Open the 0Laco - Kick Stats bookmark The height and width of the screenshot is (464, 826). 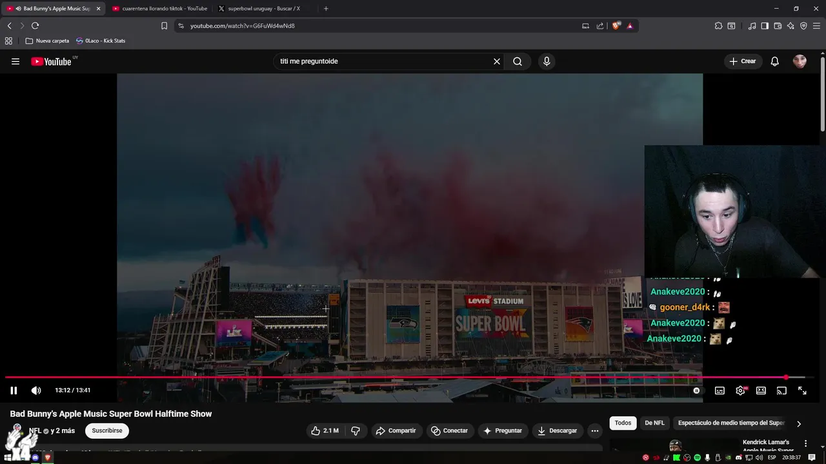click(101, 41)
